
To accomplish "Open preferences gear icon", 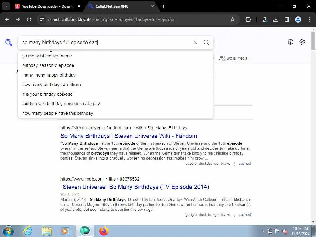I will [302, 42].
